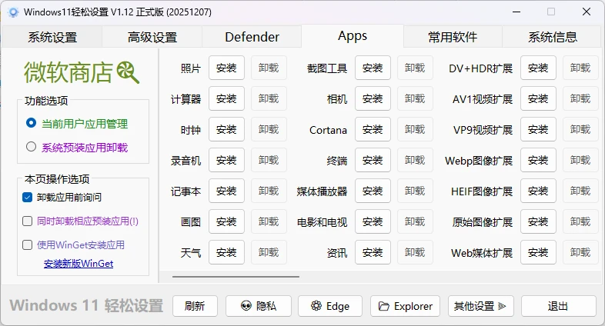The height and width of the screenshot is (326, 605).
Task: Install Webp图像扩展
Action: pos(538,160)
